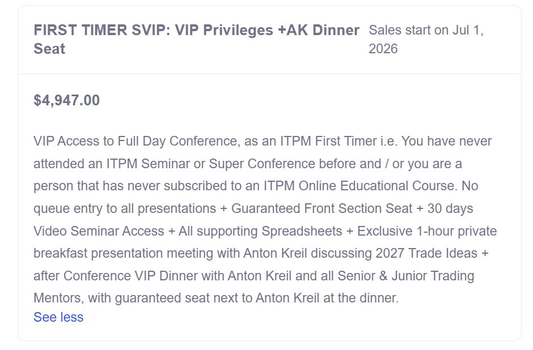Click +AK Dinner in the ticket heading
Screen dimensions: 533x350
tap(318, 30)
